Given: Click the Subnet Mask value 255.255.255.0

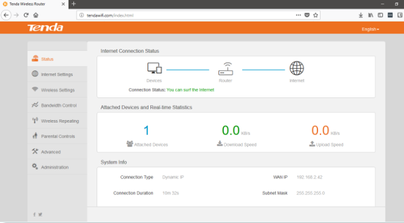Looking at the screenshot, I should (310, 193).
